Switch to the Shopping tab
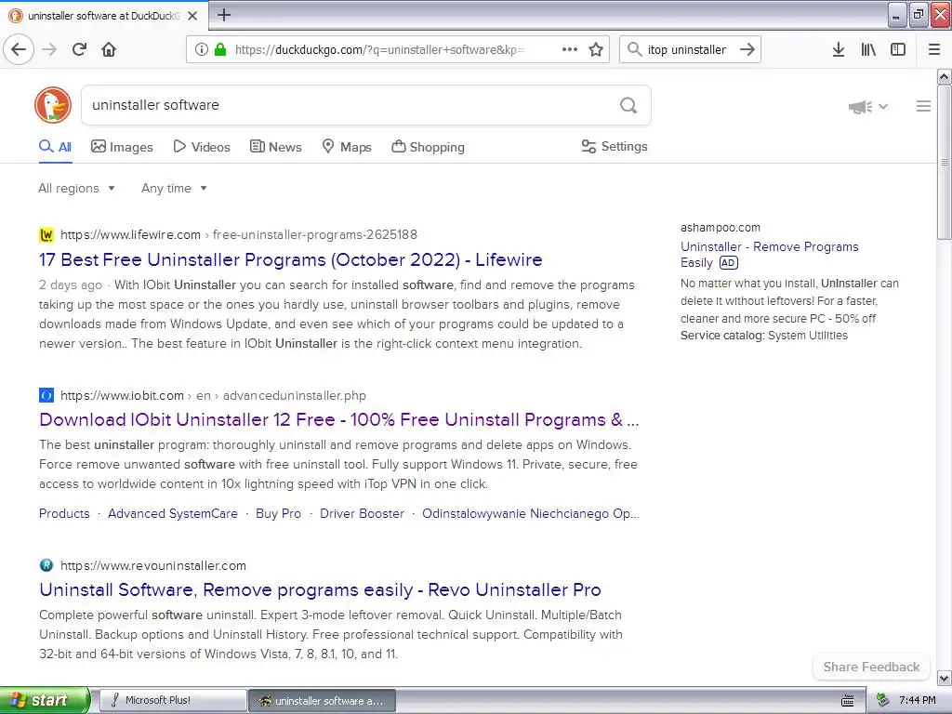This screenshot has width=952, height=714. 428,147
